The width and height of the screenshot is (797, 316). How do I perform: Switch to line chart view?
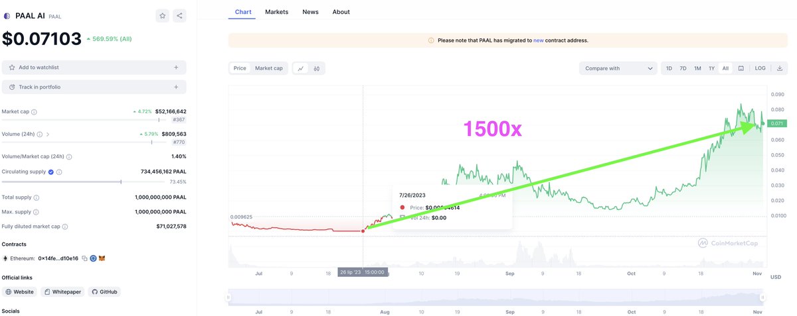click(301, 68)
